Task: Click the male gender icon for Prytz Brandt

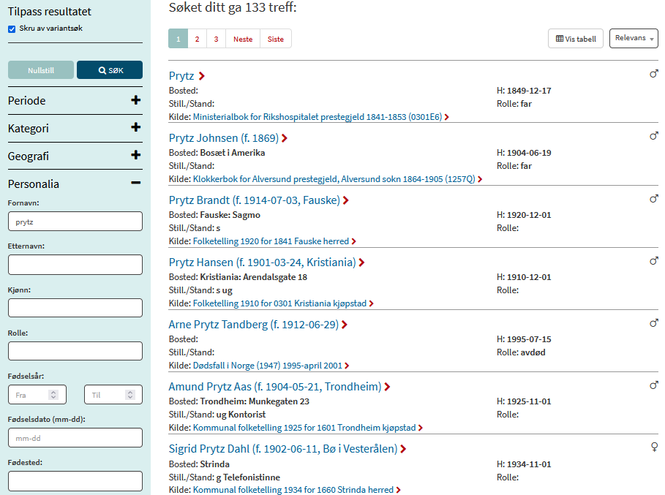Action: [654, 199]
